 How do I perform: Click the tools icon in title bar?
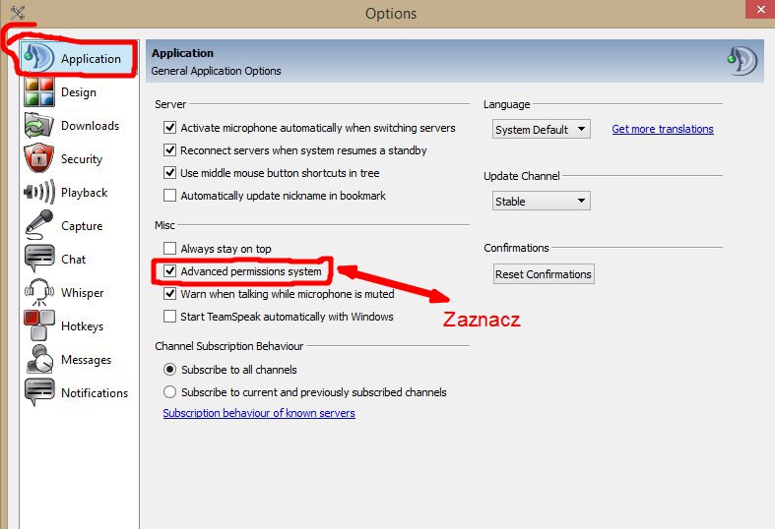[x=18, y=12]
